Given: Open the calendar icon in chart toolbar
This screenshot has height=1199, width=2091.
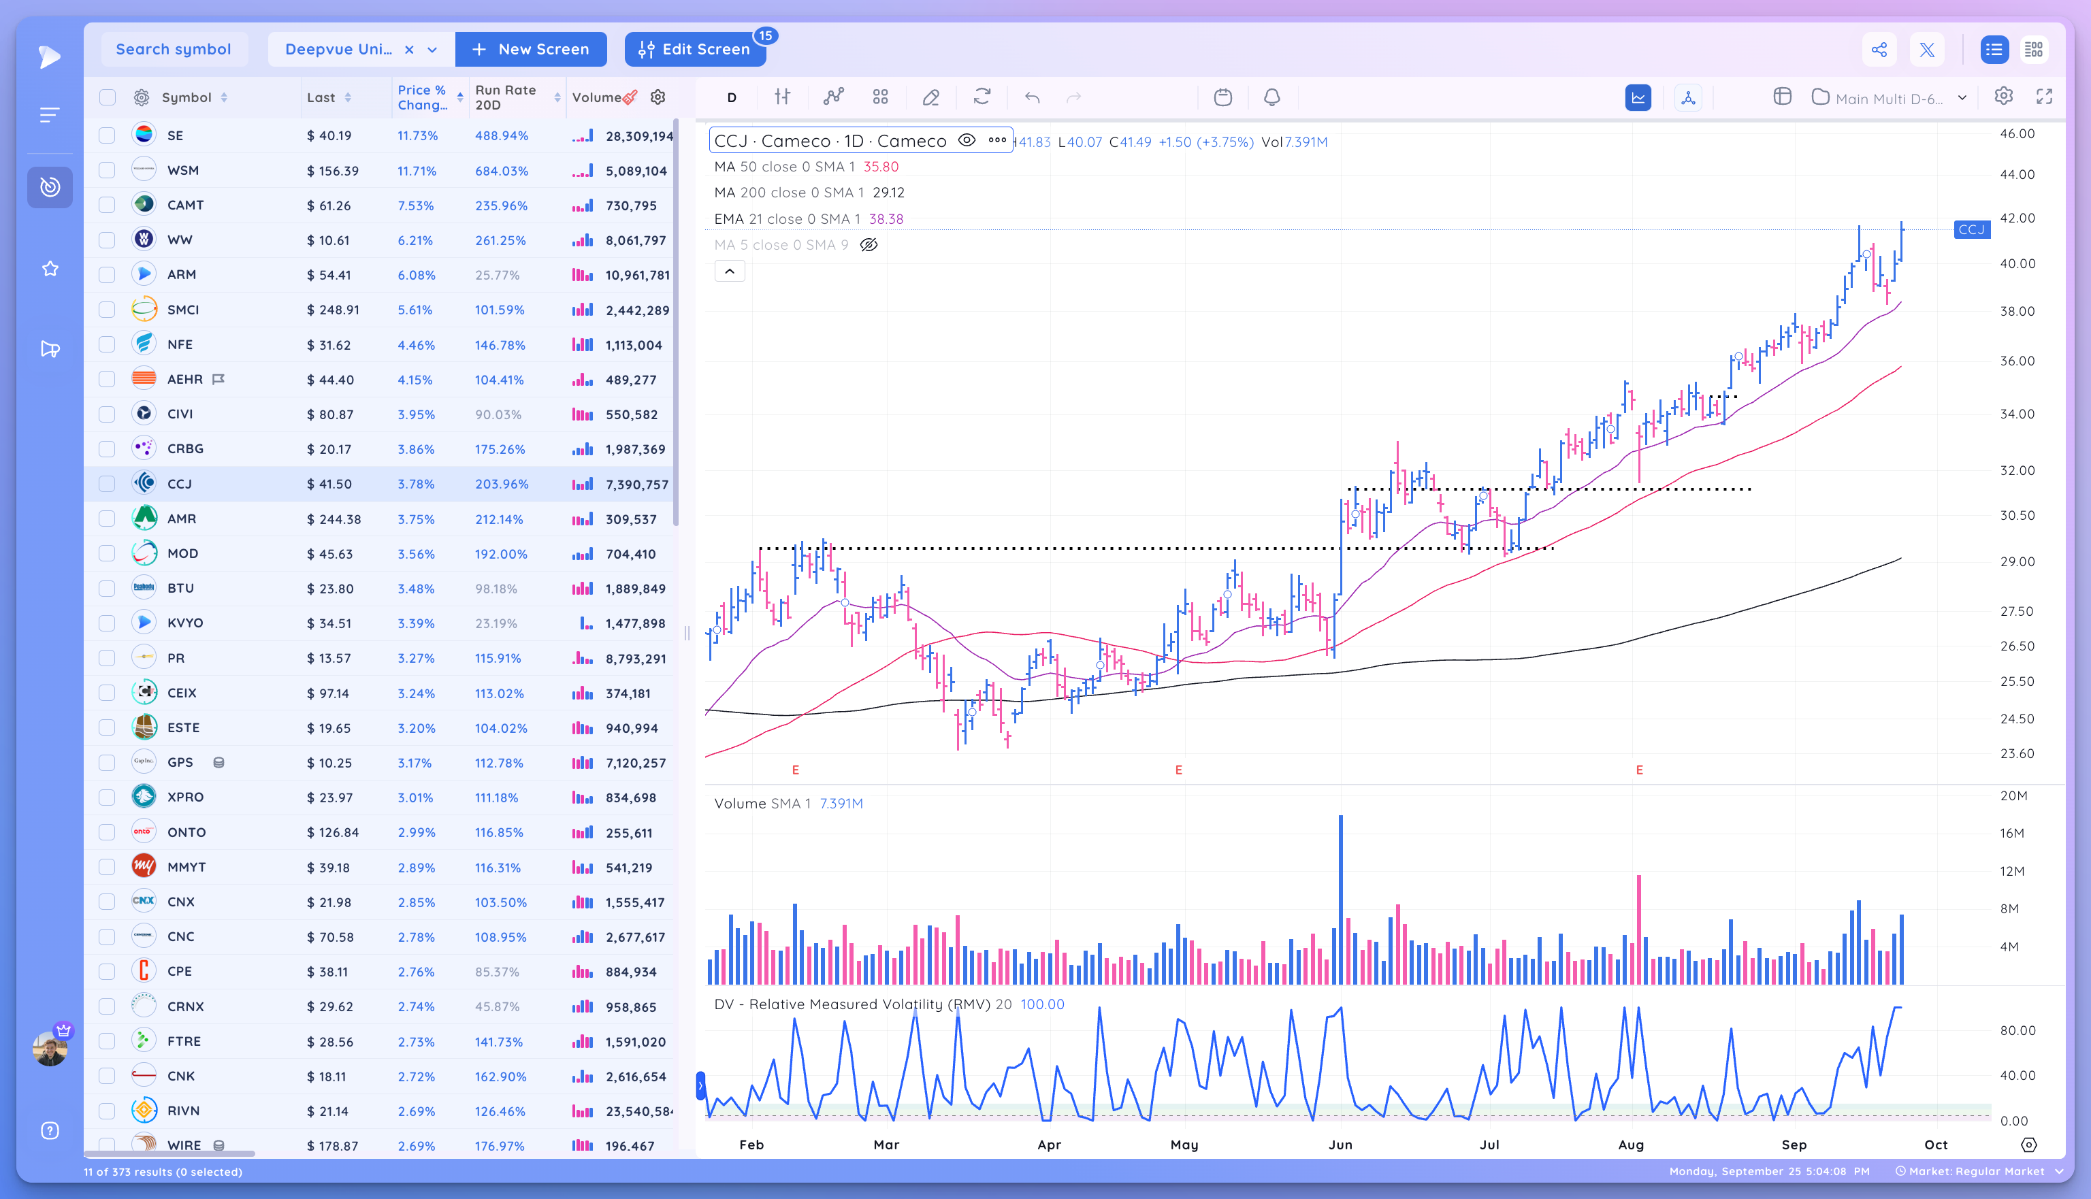Looking at the screenshot, I should pyautogui.click(x=1223, y=97).
